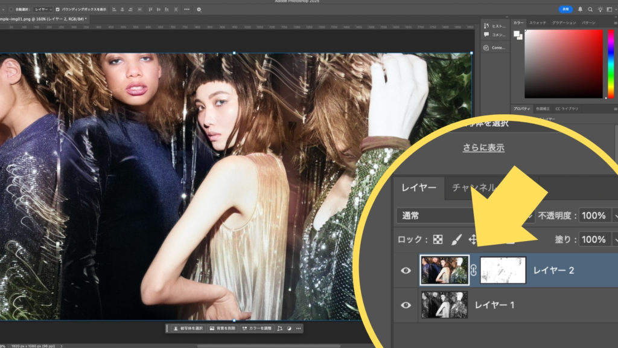
Task: Hide レイヤー 2 using its eye icon
Action: (406, 271)
